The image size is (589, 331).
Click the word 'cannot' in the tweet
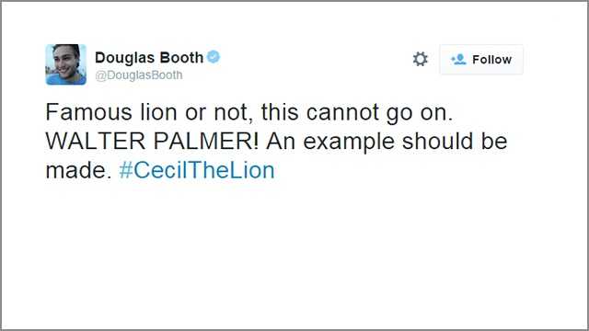click(342, 112)
